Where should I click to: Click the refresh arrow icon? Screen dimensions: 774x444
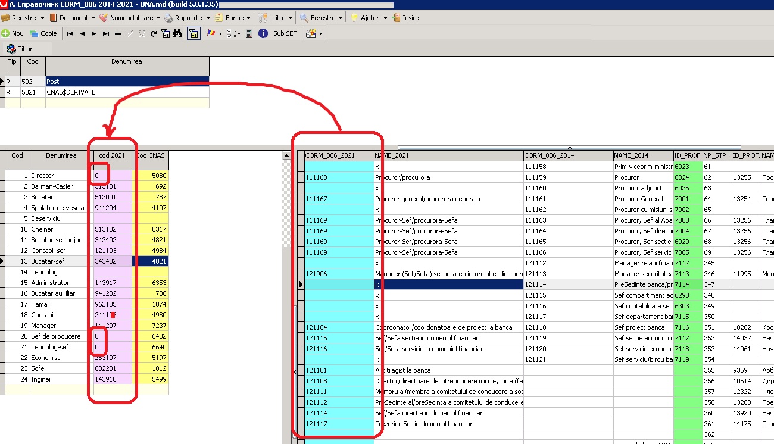tap(154, 33)
